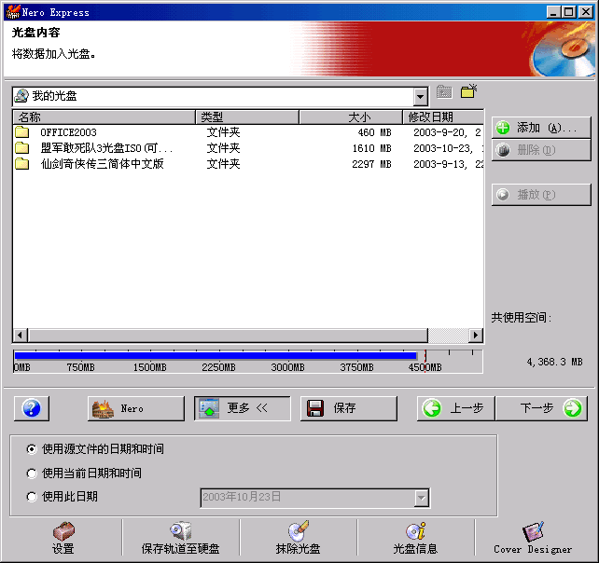Viewport: 599px width, 563px height.
Task: Click the create new folder icon
Action: [x=468, y=91]
